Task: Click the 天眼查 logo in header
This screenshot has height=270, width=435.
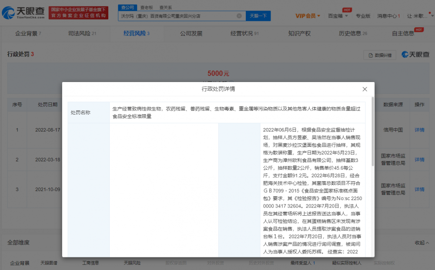Action: coord(23,13)
